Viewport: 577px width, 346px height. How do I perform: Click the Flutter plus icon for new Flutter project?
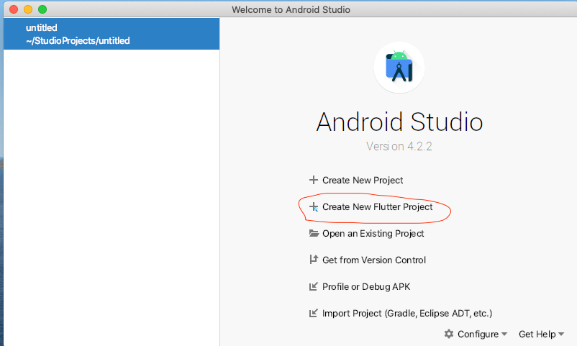313,207
